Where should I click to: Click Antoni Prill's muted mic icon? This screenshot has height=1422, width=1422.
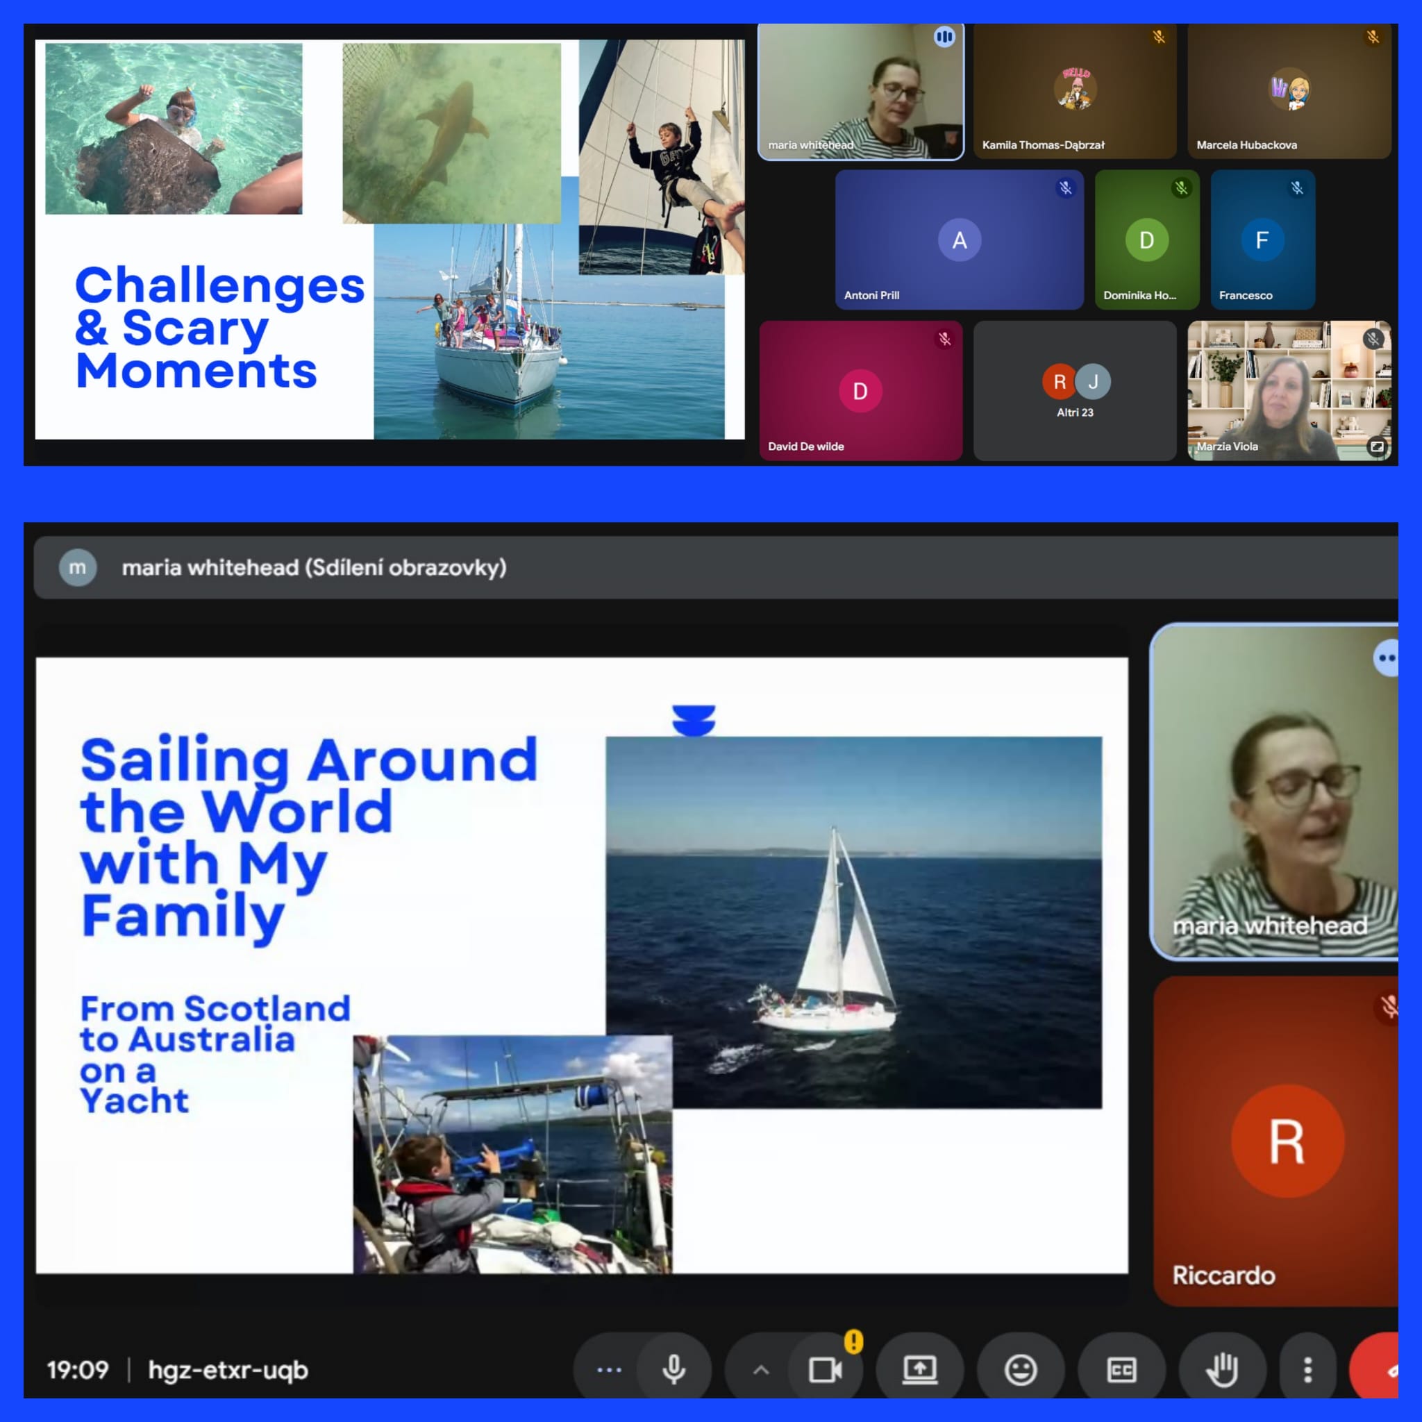pyautogui.click(x=1065, y=187)
